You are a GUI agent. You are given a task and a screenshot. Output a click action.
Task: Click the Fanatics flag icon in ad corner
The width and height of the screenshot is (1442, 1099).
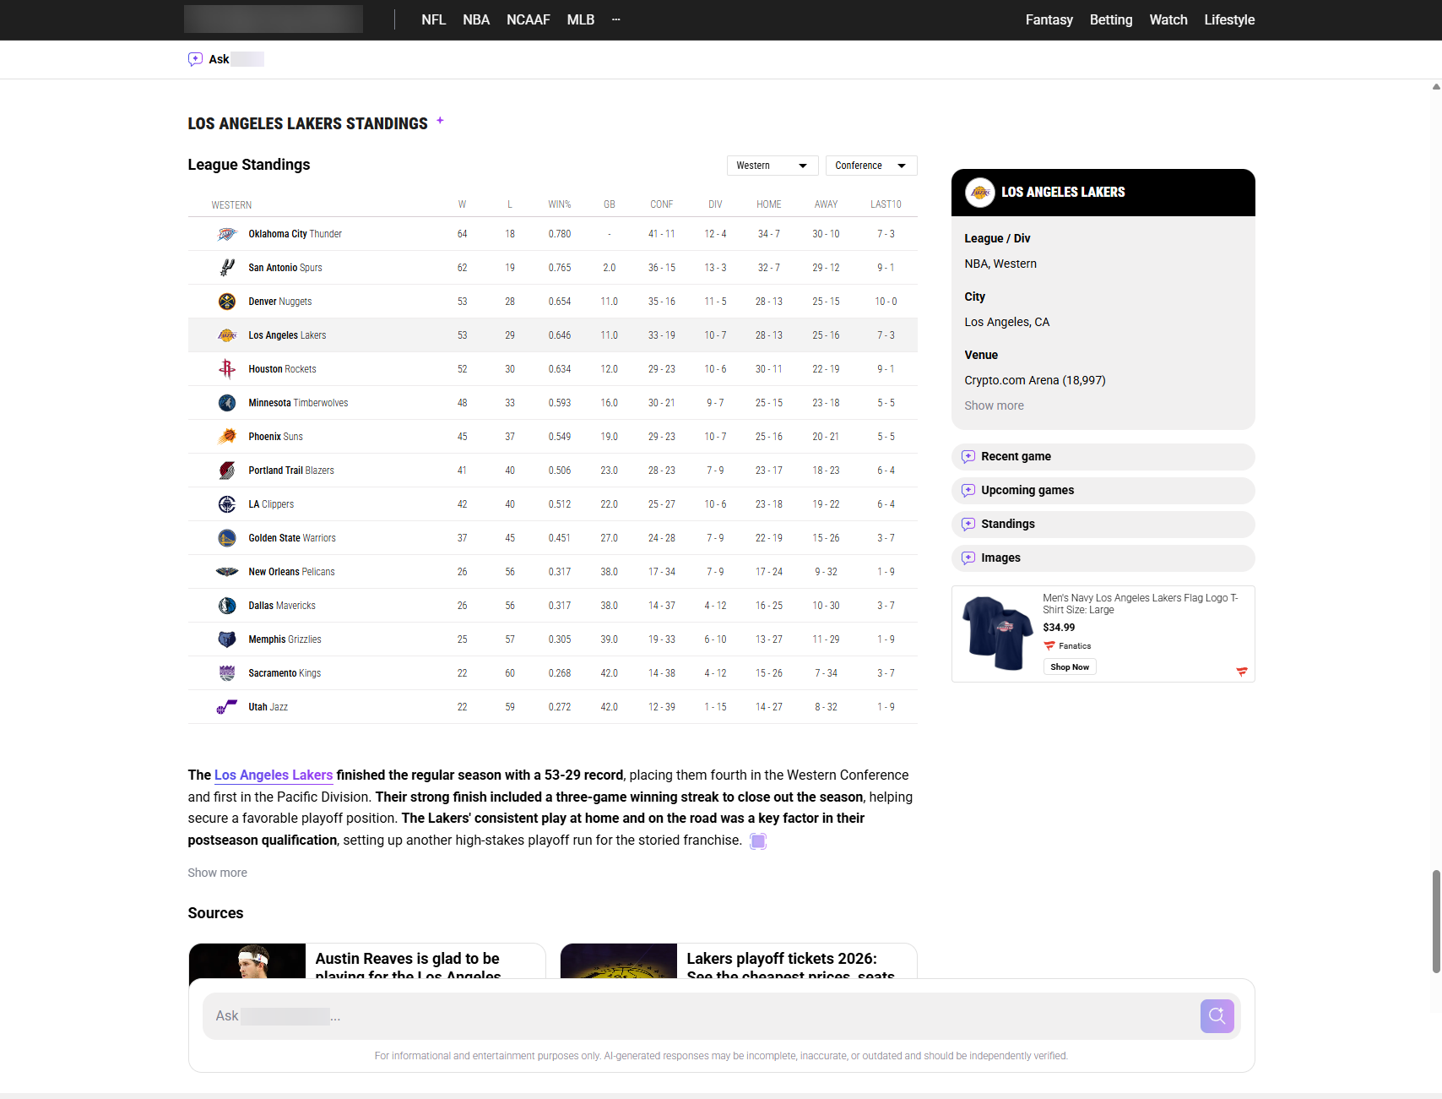point(1242,672)
